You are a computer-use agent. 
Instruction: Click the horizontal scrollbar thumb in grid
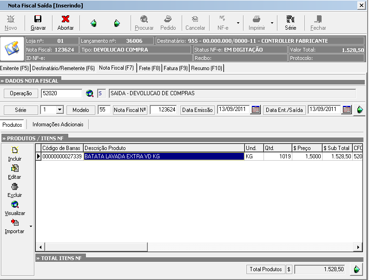pyautogui.click(x=96, y=247)
